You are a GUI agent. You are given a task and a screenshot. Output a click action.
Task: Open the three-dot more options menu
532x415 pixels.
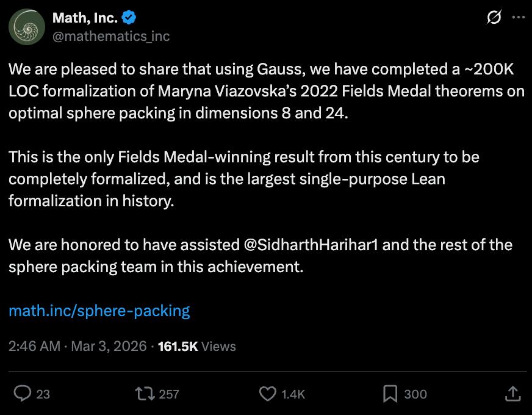(518, 18)
